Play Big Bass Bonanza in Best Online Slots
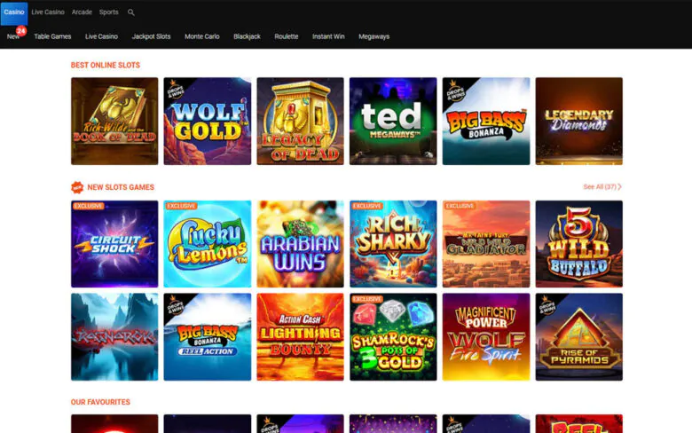 pos(486,122)
